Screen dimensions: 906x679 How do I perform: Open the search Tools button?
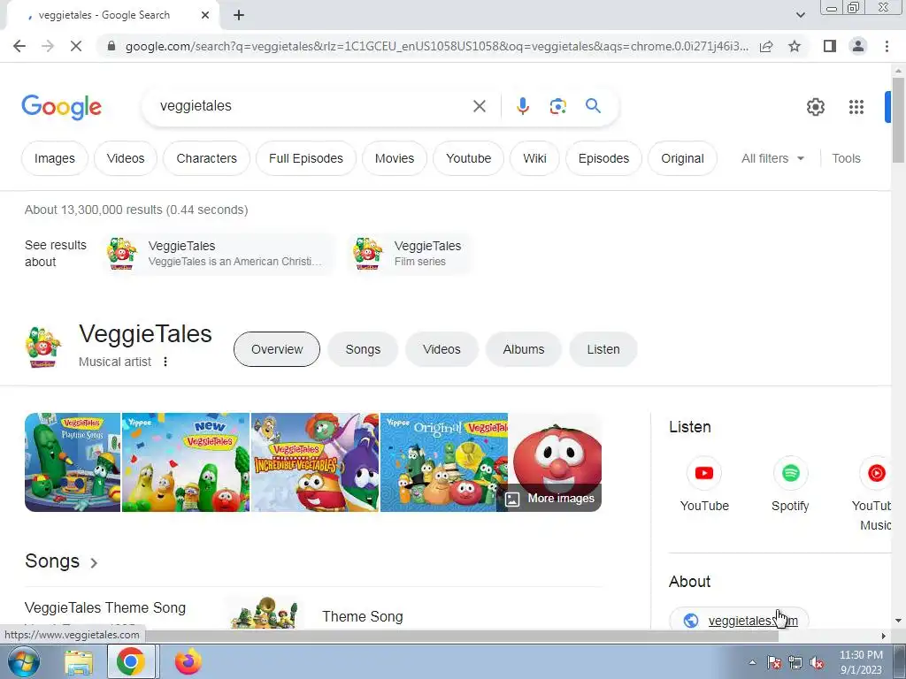[846, 158]
